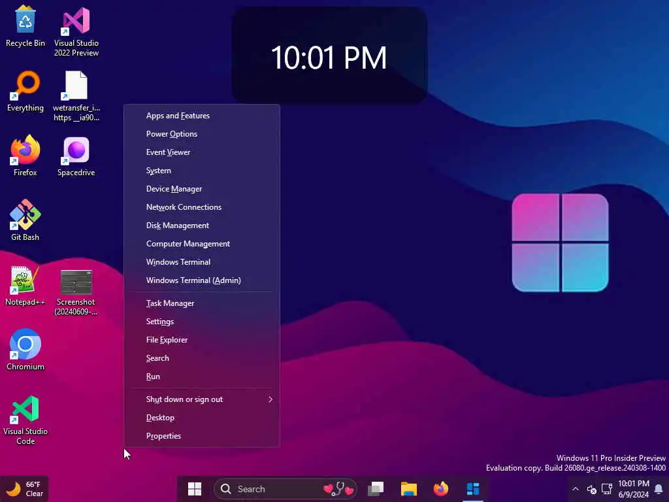669x502 pixels.
Task: Select File Explorer in the context menu
Action: [202, 340]
